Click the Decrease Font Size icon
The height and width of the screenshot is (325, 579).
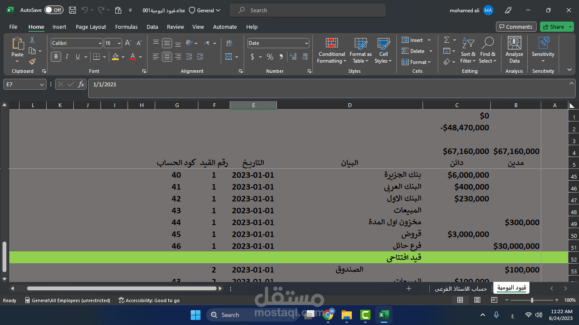pyautogui.click(x=138, y=43)
